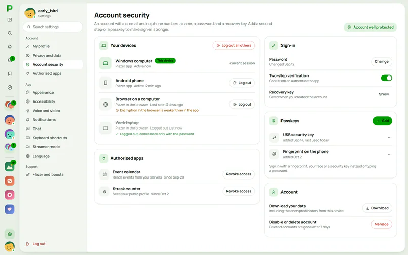Focus the Search settings field

[x=53, y=27]
